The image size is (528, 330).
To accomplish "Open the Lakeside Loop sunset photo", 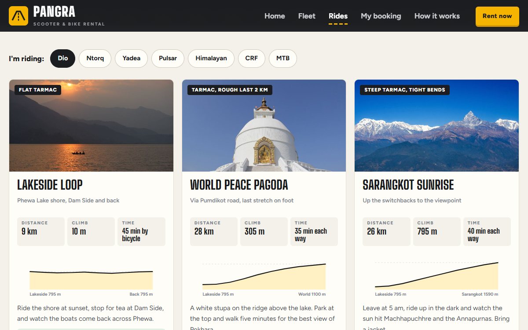I will [92, 125].
